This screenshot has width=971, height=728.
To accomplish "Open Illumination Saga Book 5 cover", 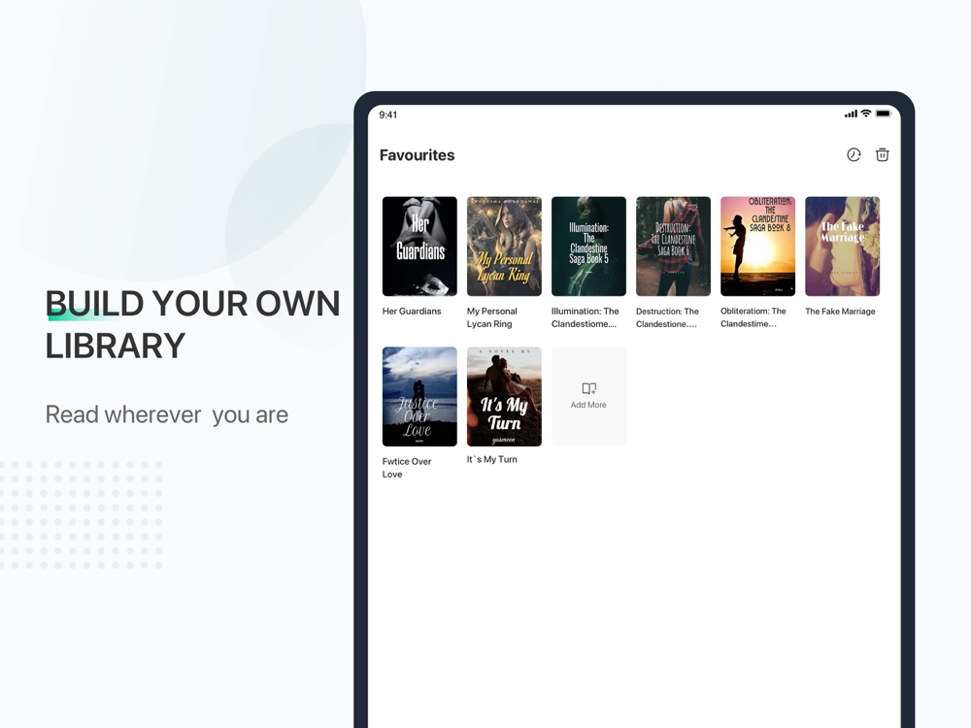I will click(589, 247).
